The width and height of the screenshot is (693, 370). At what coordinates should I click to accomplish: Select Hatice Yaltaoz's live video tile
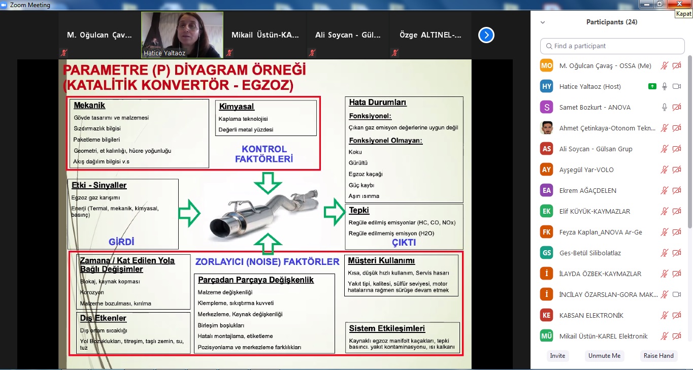pyautogui.click(x=182, y=35)
